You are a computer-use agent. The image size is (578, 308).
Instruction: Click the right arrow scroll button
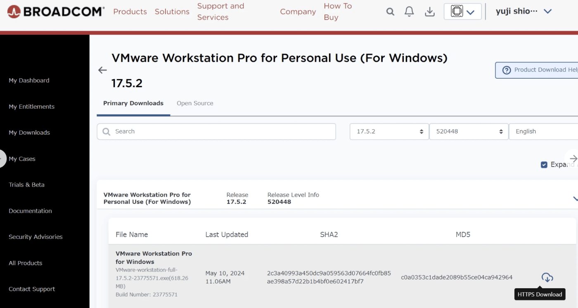coord(573,159)
